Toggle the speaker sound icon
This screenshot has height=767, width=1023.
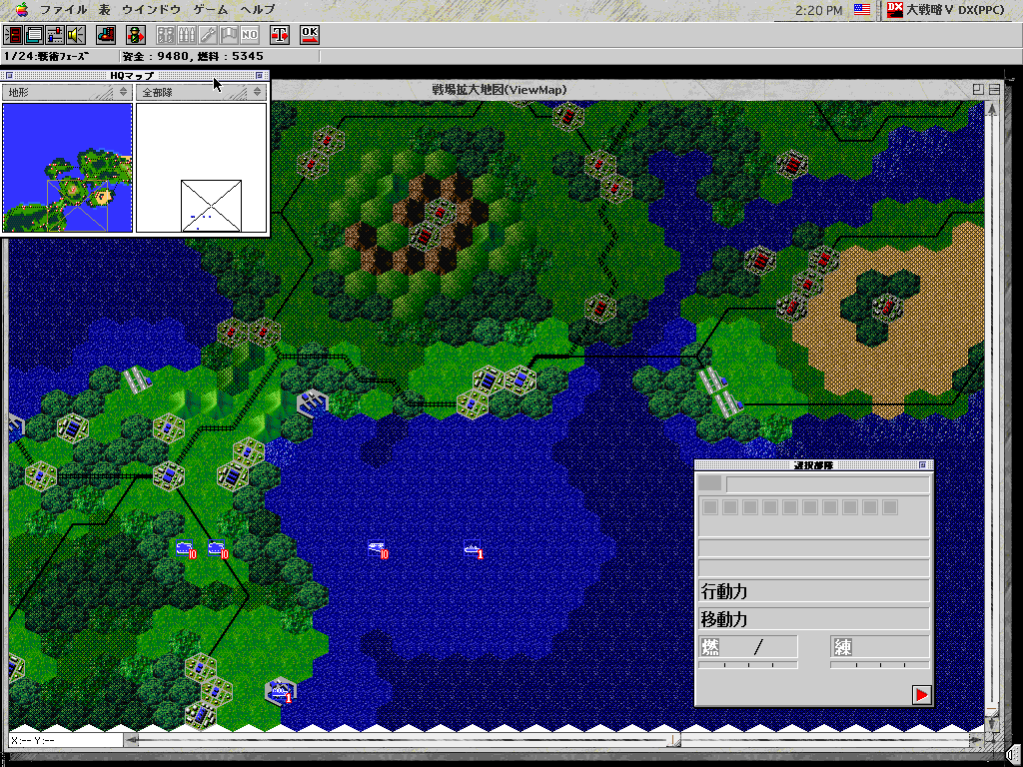point(76,35)
